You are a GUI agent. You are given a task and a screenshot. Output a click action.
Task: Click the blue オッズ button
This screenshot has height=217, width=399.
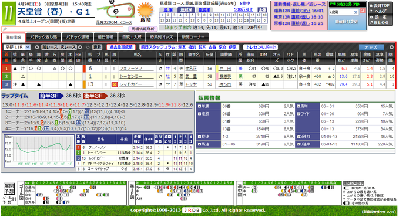tap(371, 47)
